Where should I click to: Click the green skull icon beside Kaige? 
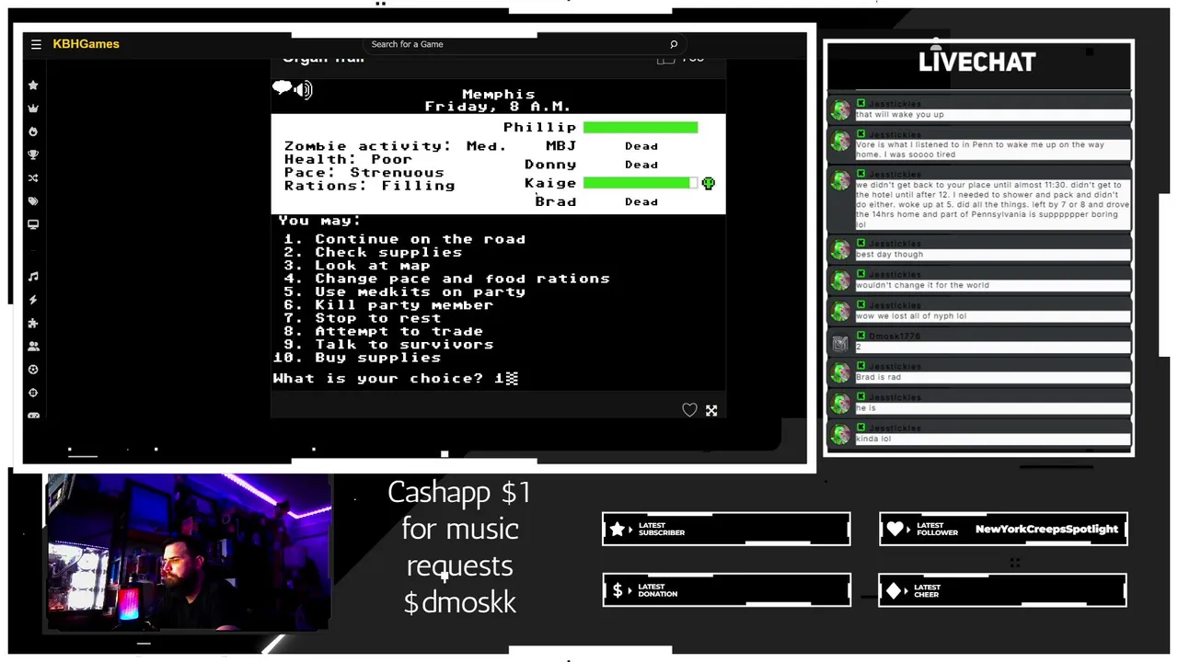709,183
